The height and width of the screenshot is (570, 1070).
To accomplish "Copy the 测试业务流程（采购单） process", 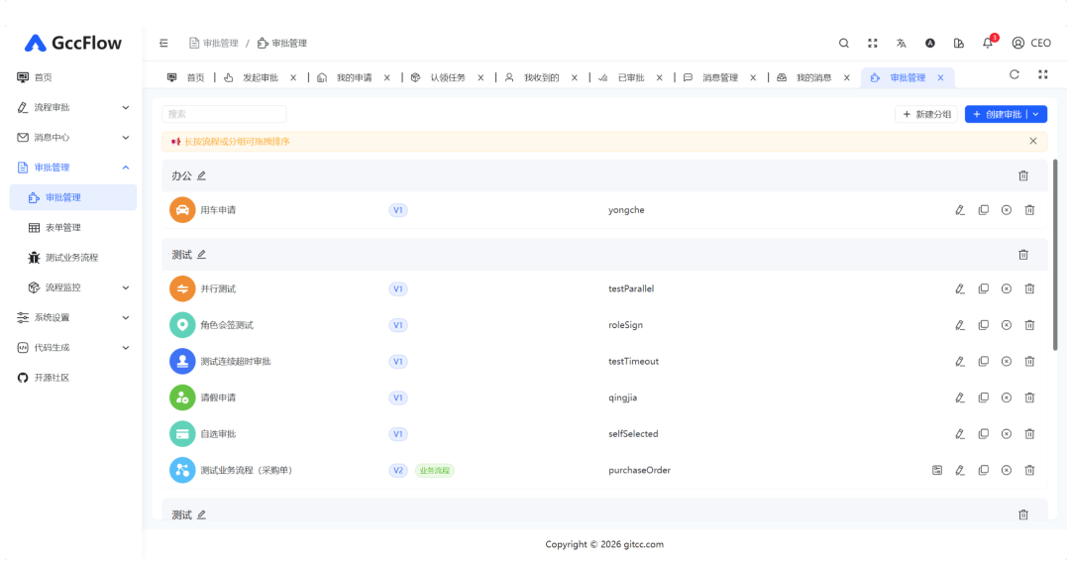I will click(984, 470).
